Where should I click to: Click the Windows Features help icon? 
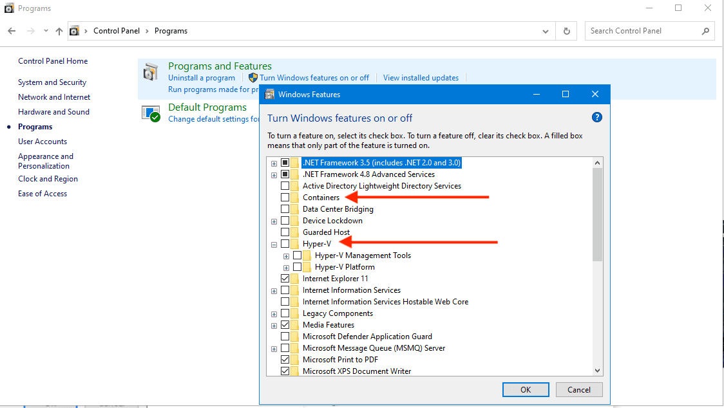click(596, 117)
